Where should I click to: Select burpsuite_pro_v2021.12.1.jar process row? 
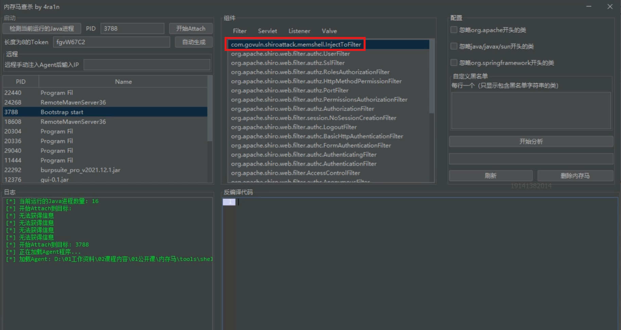click(80, 170)
